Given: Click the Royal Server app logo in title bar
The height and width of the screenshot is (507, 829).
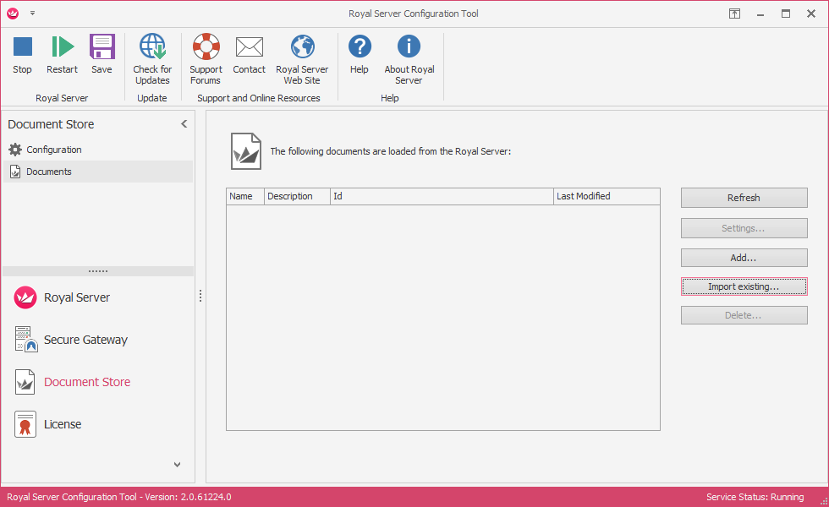Looking at the screenshot, I should click(x=13, y=14).
